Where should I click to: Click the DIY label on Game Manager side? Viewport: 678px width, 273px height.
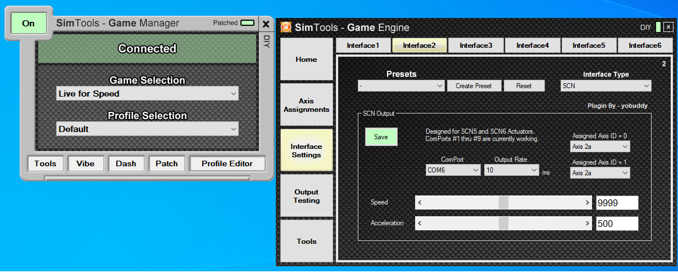pos(267,42)
